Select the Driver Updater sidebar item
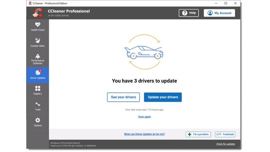Image resolution: width=270 pixels, height=152 pixels. (x=38, y=75)
